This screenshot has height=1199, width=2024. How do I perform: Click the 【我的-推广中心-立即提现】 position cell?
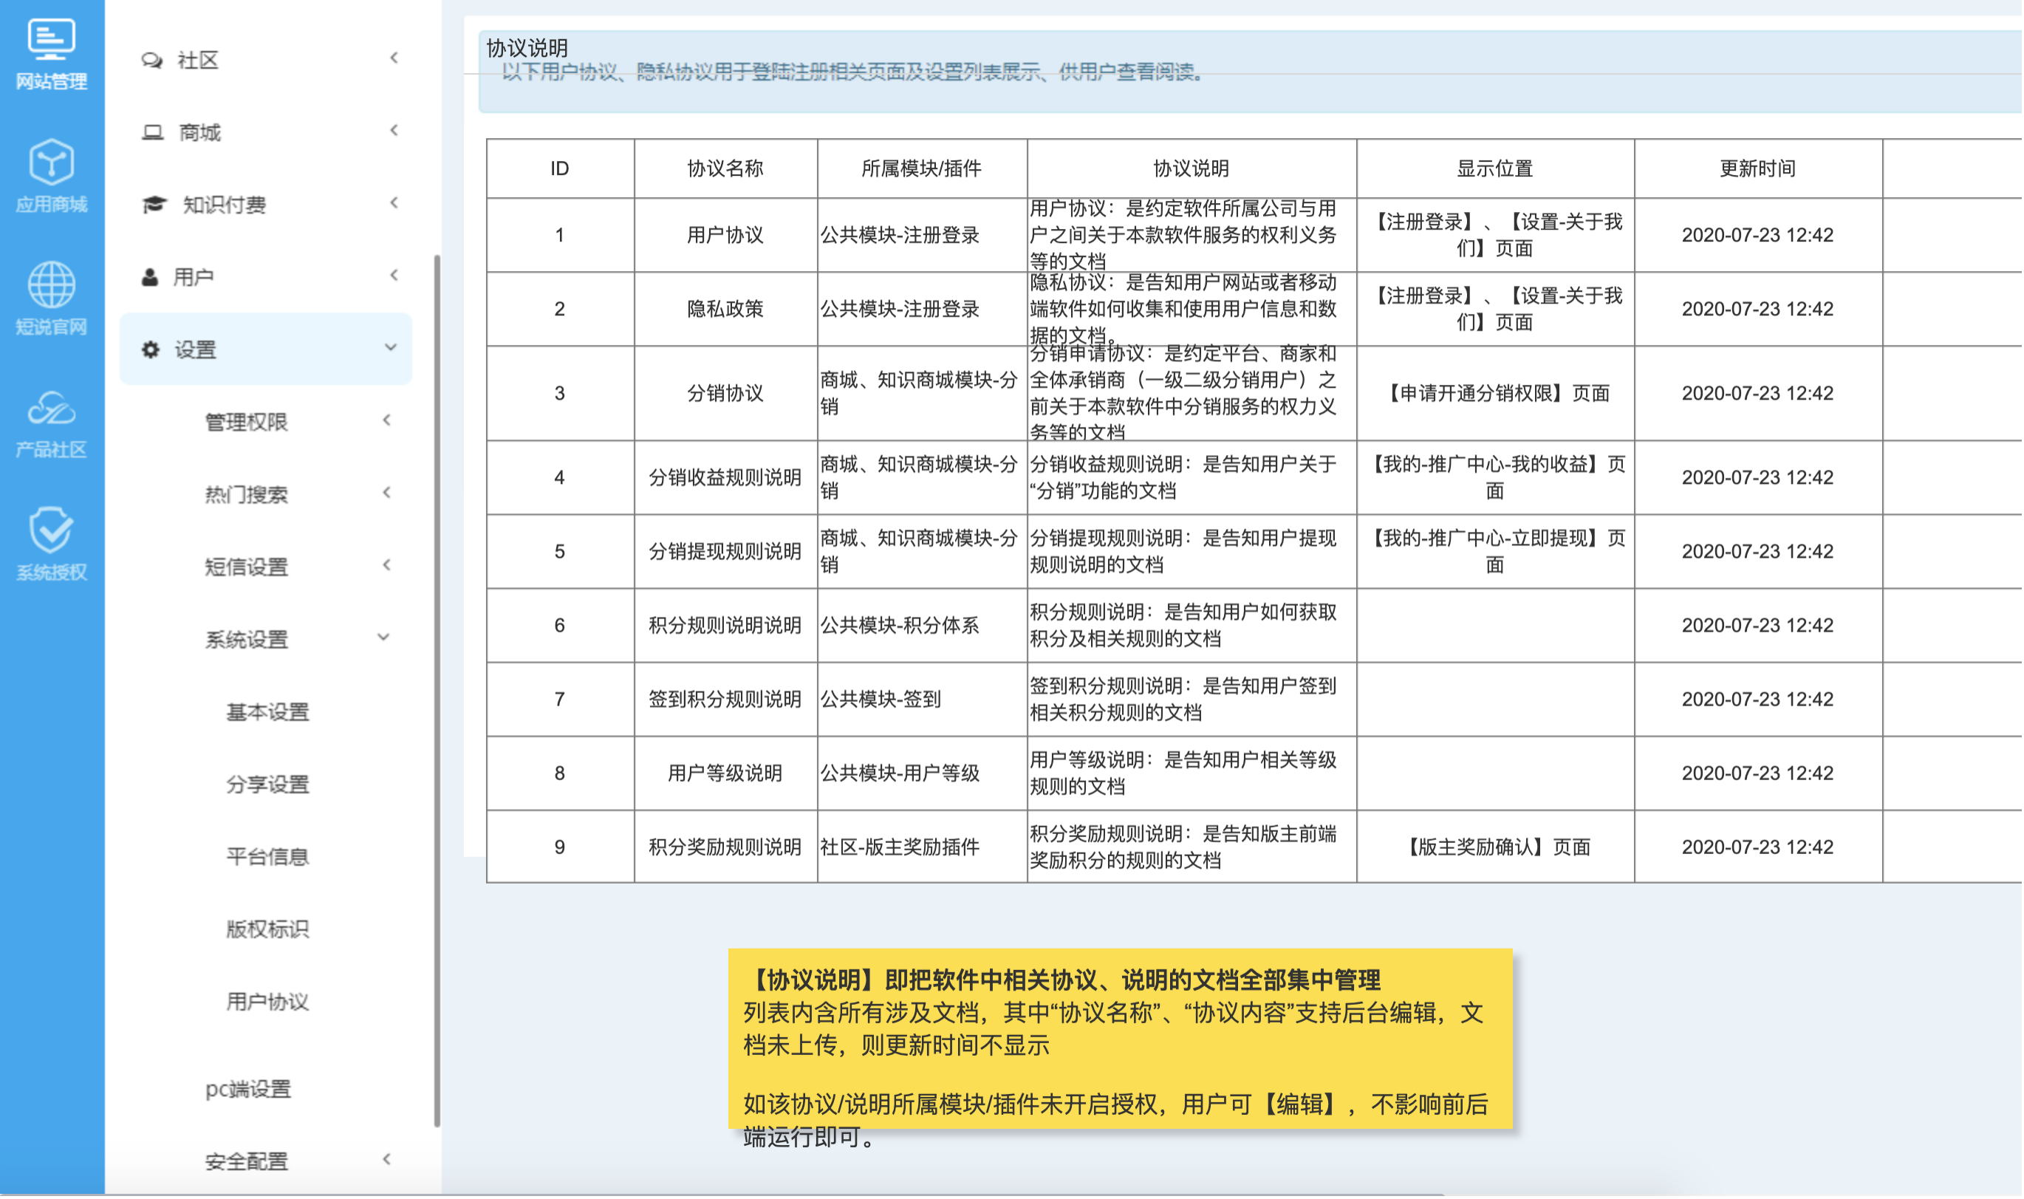1496,552
